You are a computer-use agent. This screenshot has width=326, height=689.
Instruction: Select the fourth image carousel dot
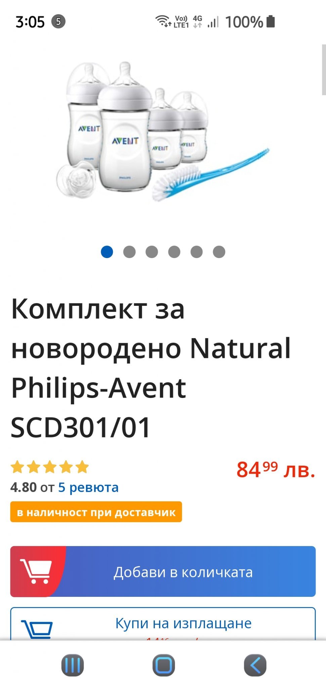point(174,252)
